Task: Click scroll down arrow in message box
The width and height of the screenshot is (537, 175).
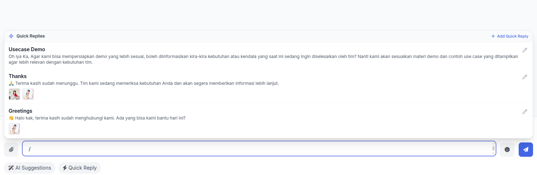Action: click(x=494, y=153)
